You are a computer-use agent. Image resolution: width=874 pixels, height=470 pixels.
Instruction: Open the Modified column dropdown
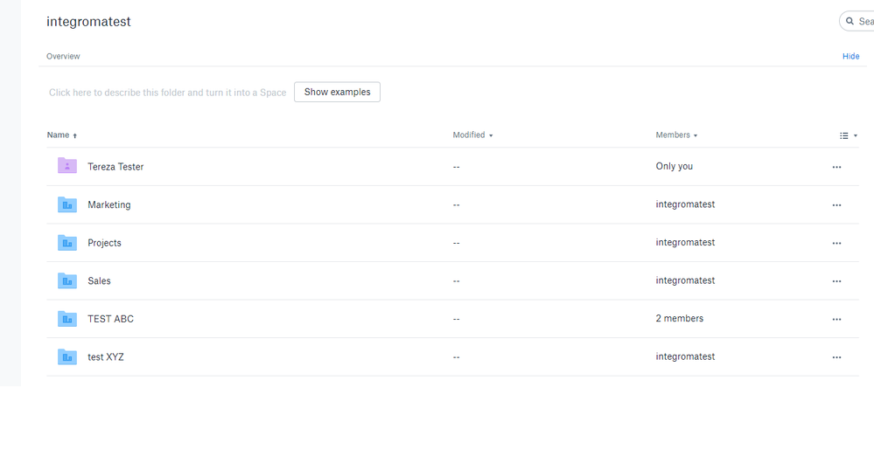click(472, 135)
